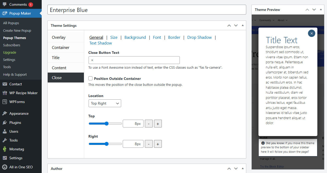
Task: Expand the Author panel toggle arrow
Action: tap(243, 169)
